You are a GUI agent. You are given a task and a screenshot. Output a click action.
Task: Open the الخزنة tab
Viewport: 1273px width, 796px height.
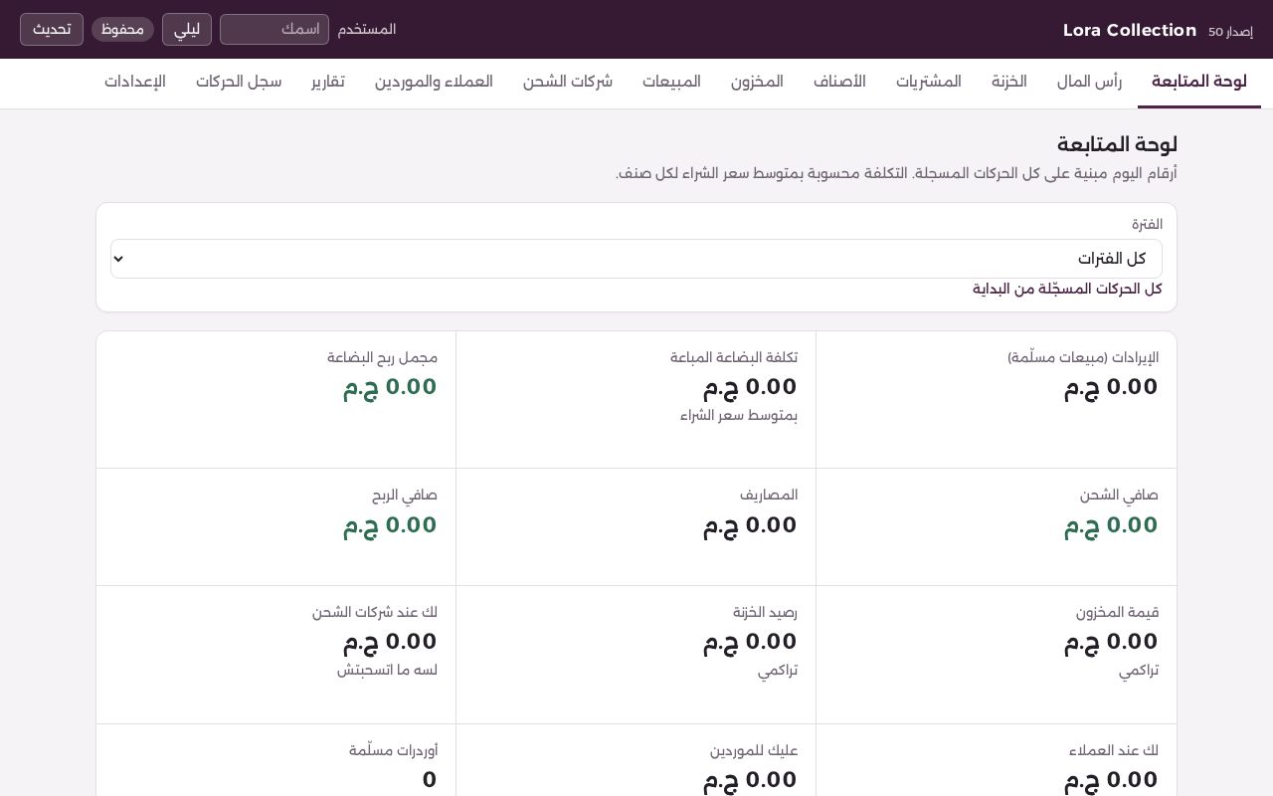pyautogui.click(x=1009, y=82)
